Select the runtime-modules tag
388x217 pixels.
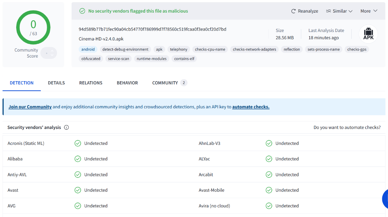tap(152, 59)
